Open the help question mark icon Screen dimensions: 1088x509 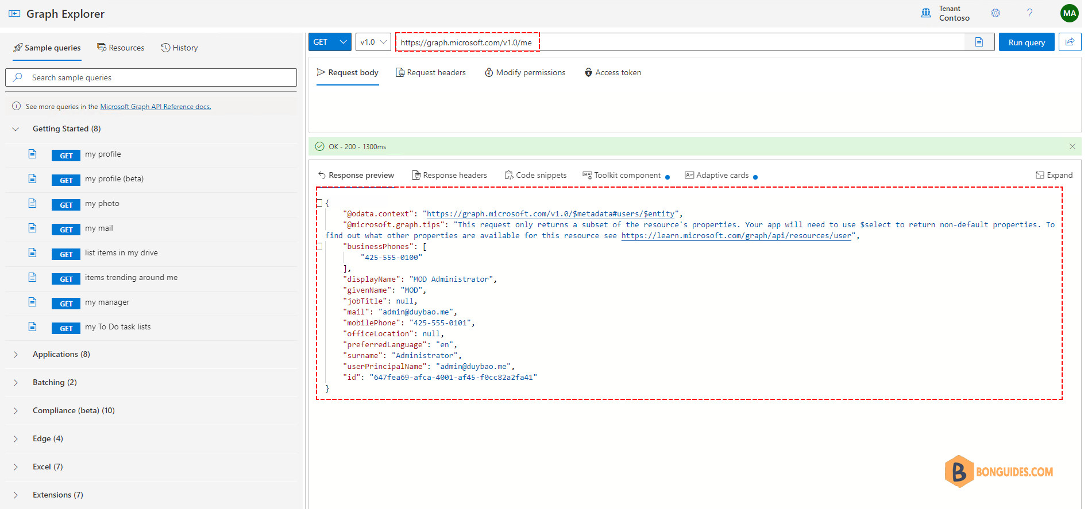(1029, 13)
